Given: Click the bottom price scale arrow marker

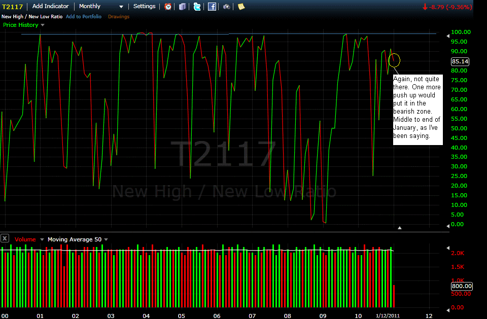Looking at the screenshot, I should point(448,226).
